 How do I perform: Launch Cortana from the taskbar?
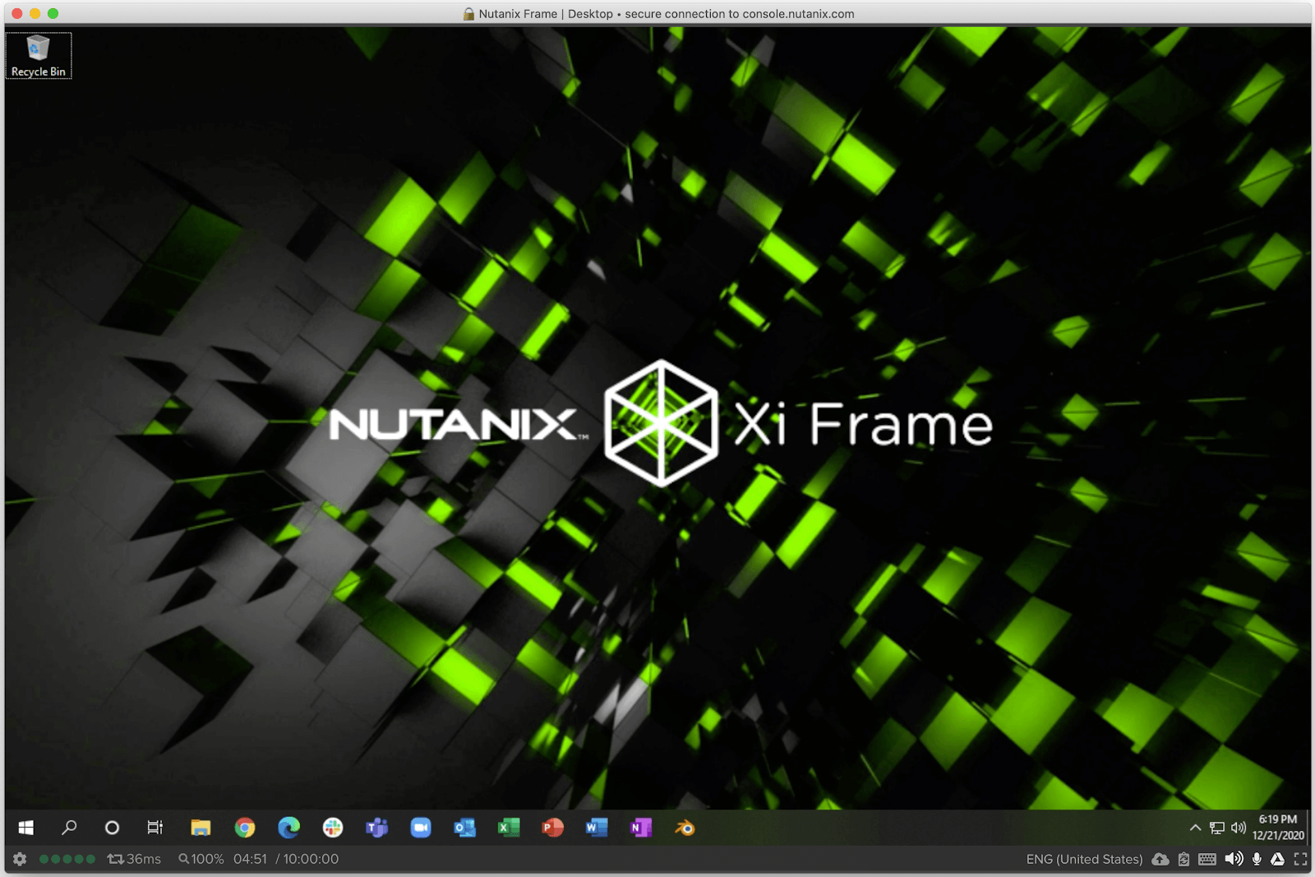pyautogui.click(x=112, y=828)
